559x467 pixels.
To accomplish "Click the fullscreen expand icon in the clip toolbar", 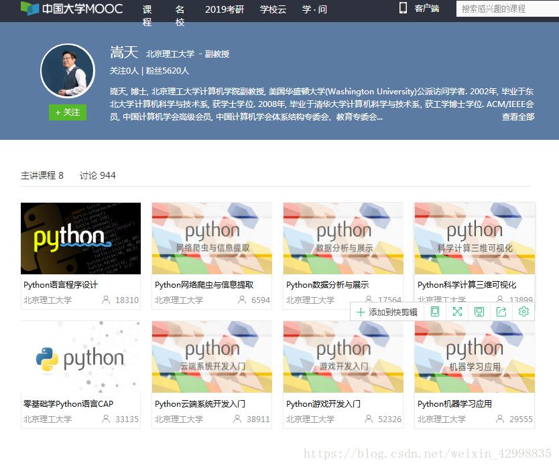I will (x=457, y=312).
